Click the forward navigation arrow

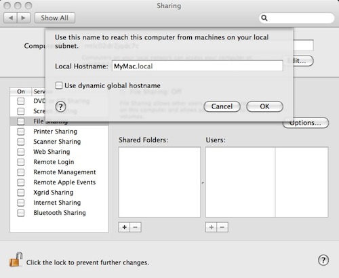click(x=24, y=18)
